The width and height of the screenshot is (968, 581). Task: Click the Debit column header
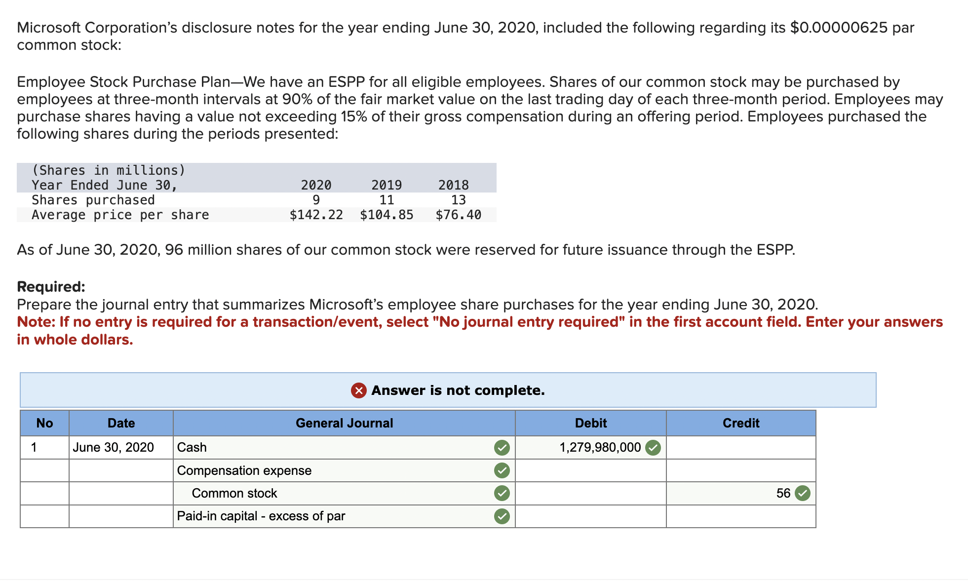pos(590,423)
